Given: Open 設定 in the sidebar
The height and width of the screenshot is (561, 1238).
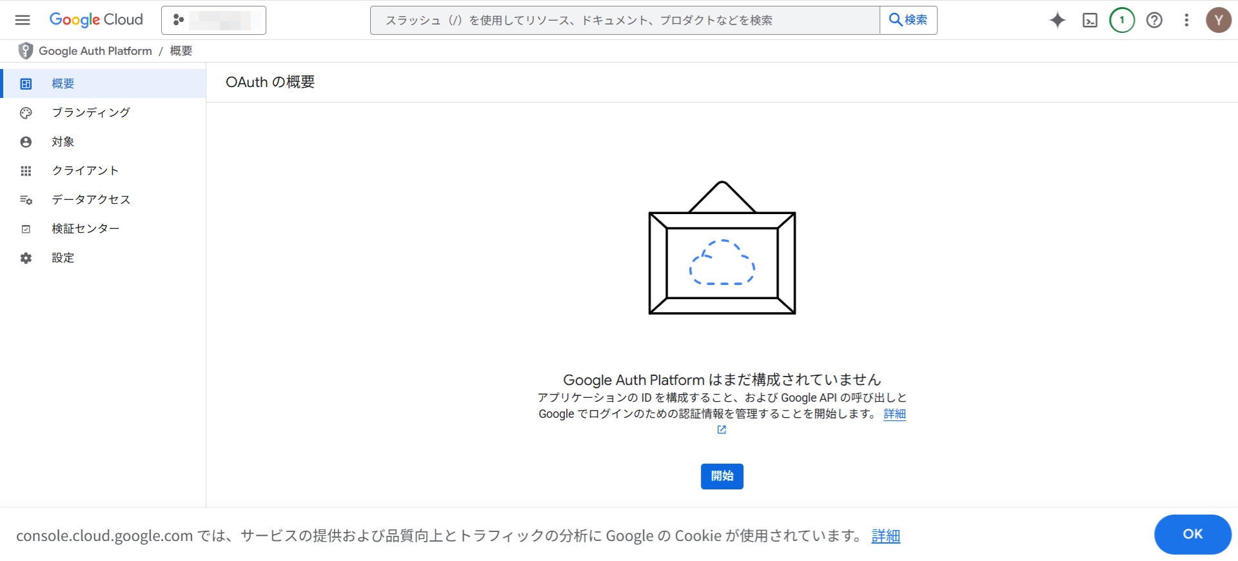Looking at the screenshot, I should 63,258.
